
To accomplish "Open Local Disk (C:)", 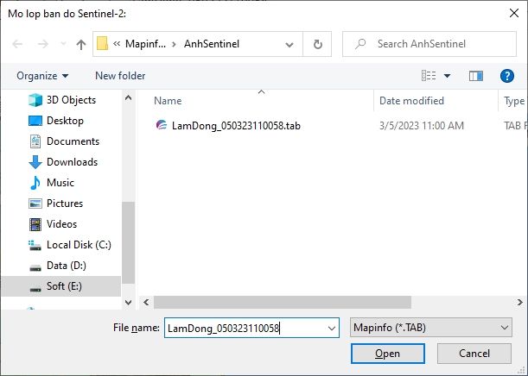I will coord(79,245).
